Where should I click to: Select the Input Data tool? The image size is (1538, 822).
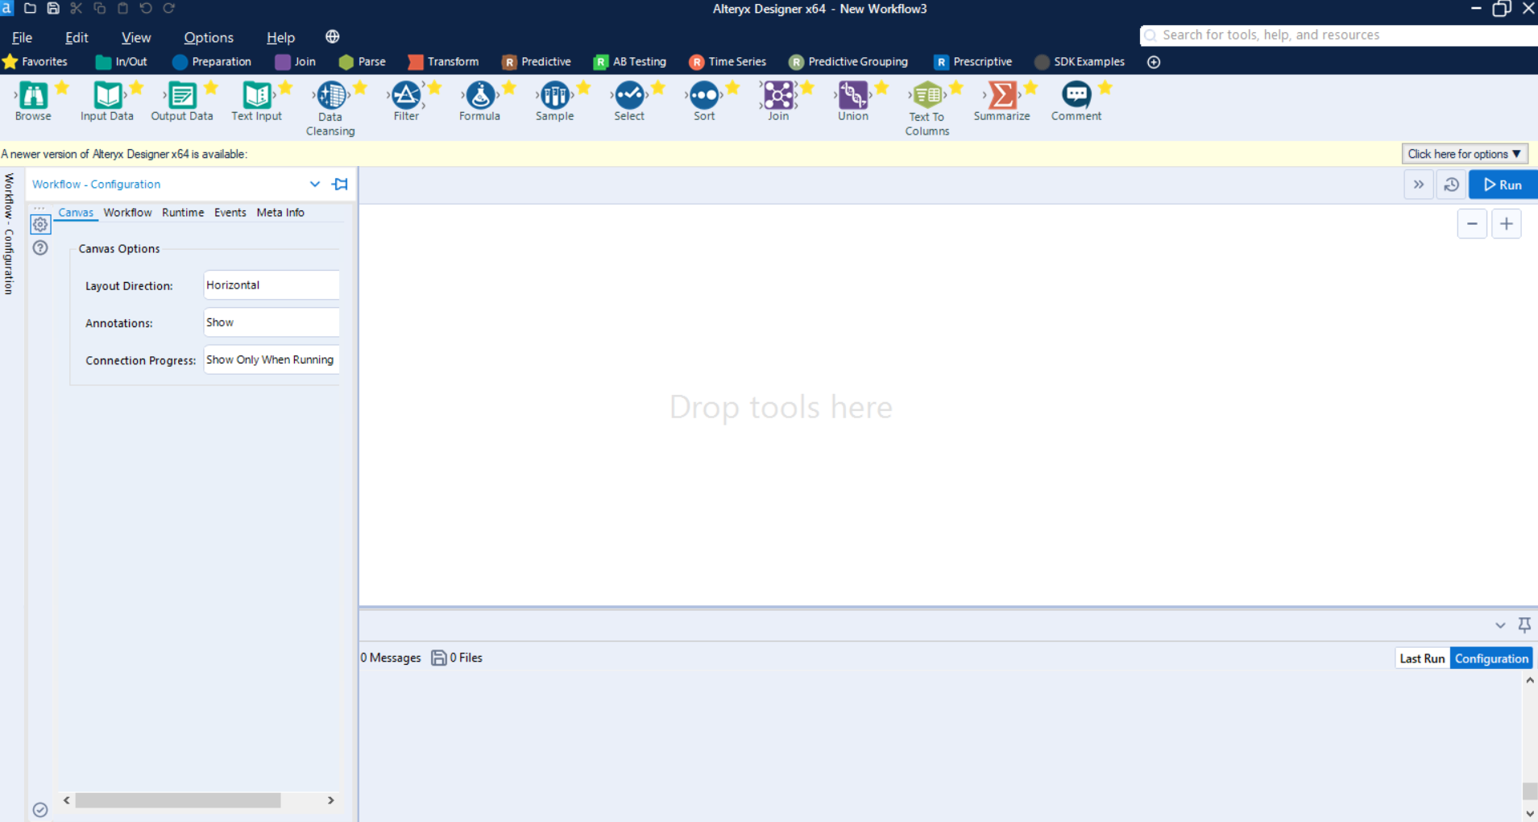pos(107,96)
